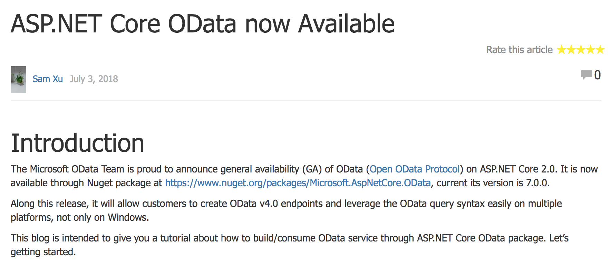
Task: Click the Introduction heading
Action: [78, 143]
